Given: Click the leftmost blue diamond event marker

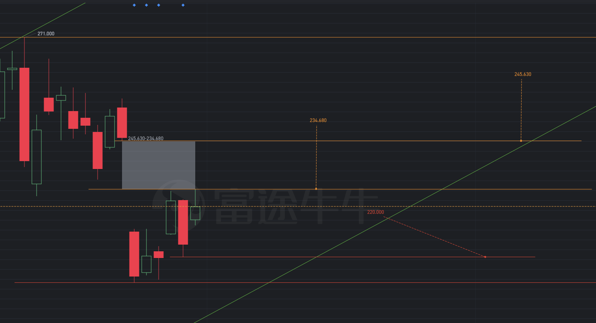Looking at the screenshot, I should point(134,5).
